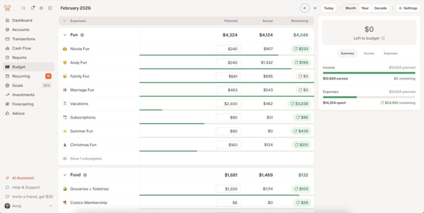Click the Left to budget info icon

pos(383,38)
